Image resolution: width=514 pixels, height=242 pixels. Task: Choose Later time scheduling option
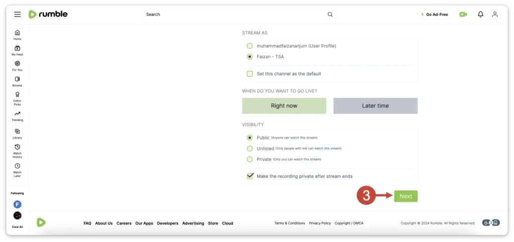point(375,106)
